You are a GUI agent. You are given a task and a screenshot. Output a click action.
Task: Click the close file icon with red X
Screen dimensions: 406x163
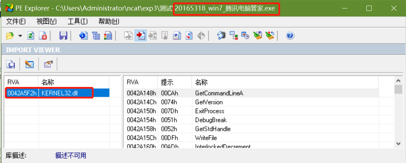click(x=43, y=36)
